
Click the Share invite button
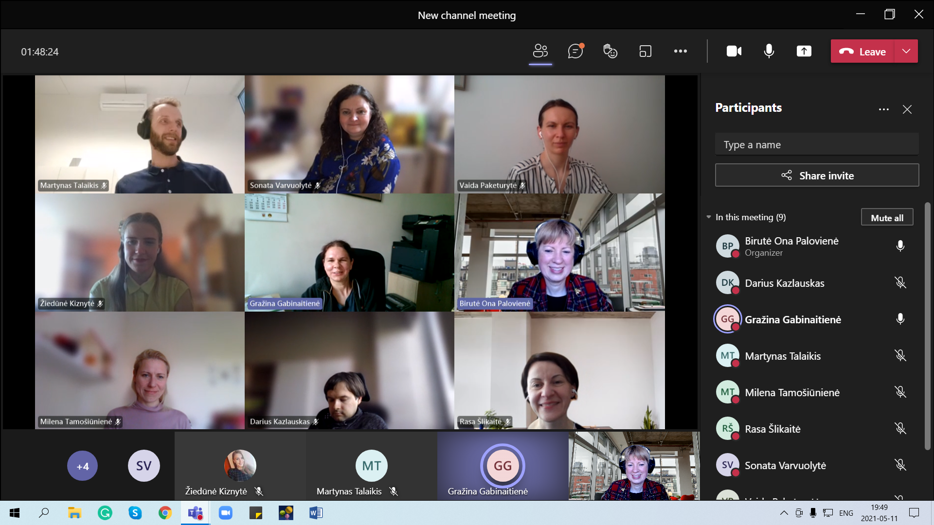click(x=817, y=175)
